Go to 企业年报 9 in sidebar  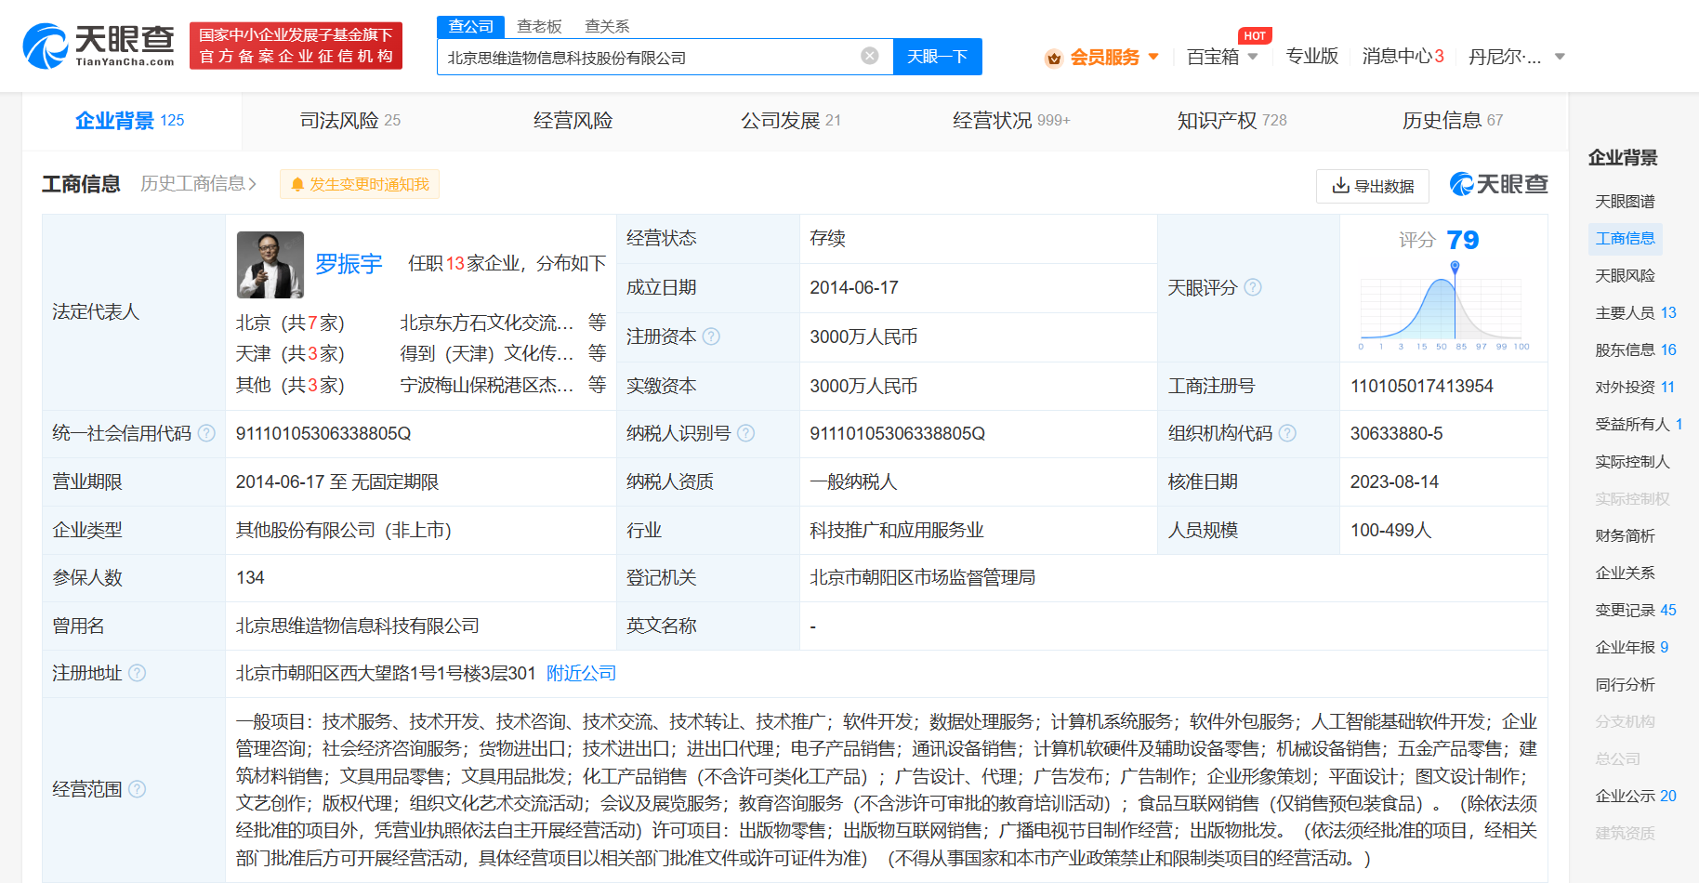click(1632, 647)
